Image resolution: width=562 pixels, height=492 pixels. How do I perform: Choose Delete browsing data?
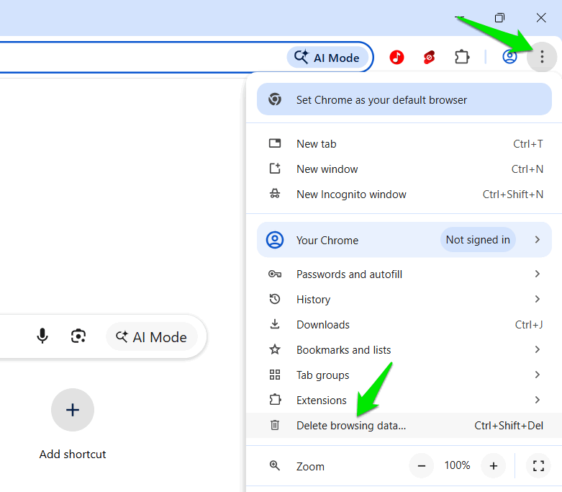click(x=404, y=425)
